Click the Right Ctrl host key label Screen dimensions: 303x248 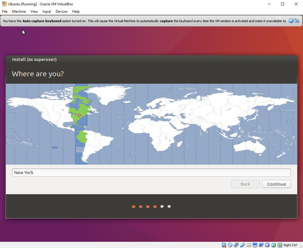290,245
